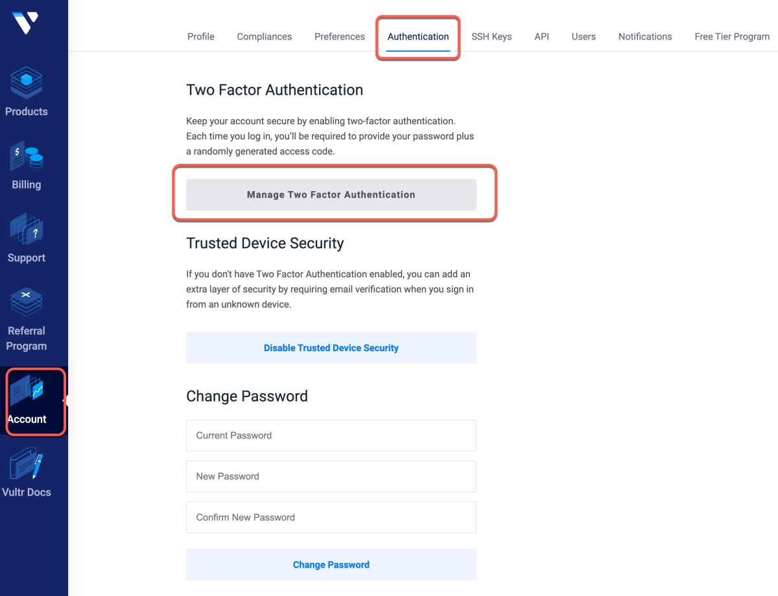Select the Authentication tab
Image resolution: width=778 pixels, height=596 pixels.
pos(418,36)
